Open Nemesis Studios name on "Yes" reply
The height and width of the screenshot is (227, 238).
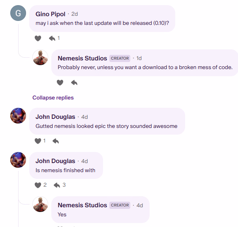click(82, 205)
